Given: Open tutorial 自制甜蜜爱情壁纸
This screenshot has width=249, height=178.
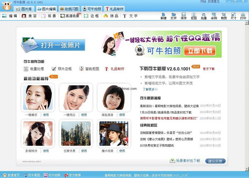Looking at the screenshot, I should coord(166,133).
